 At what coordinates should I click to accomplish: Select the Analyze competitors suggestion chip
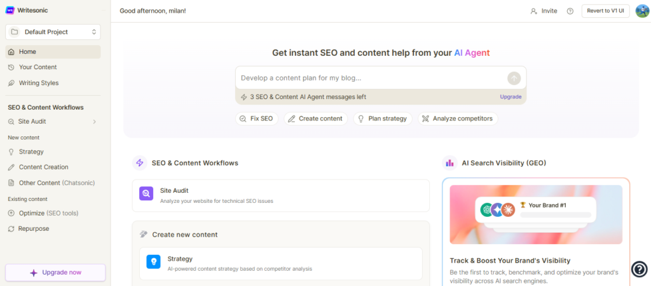click(458, 119)
